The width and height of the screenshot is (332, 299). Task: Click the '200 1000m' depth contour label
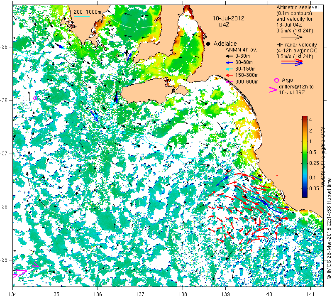(x=88, y=12)
